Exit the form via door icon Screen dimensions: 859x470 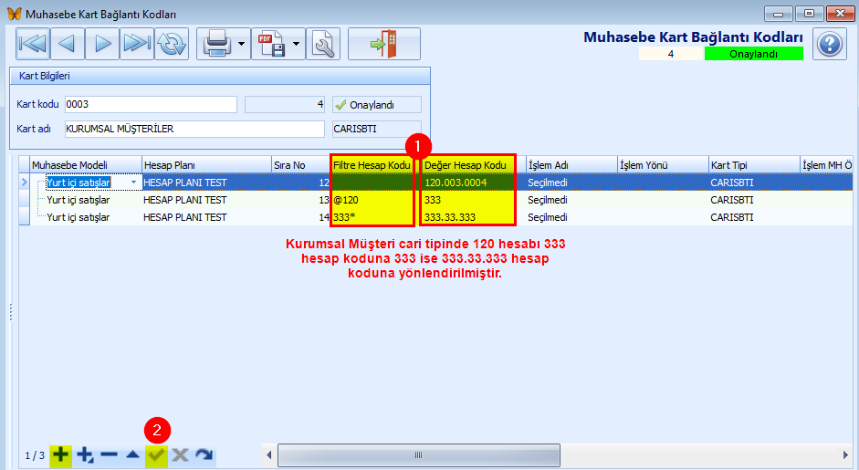tap(384, 44)
